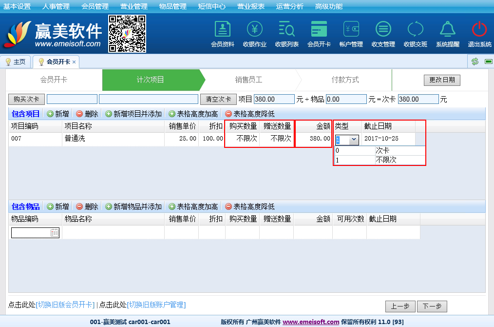Close the 会员开卡 tab
The height and width of the screenshot is (327, 494).
[x=74, y=62]
